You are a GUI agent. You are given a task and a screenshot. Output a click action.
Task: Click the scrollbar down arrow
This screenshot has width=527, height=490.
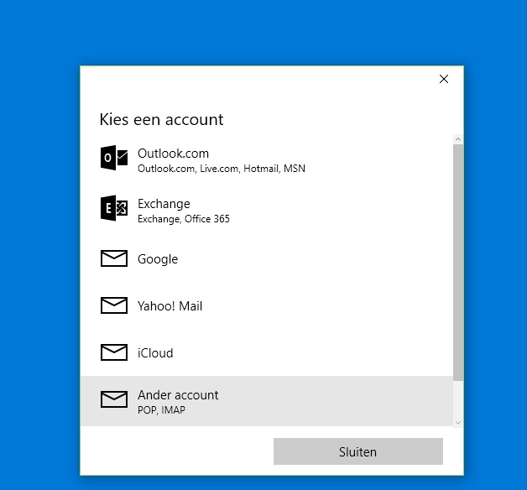(x=458, y=423)
